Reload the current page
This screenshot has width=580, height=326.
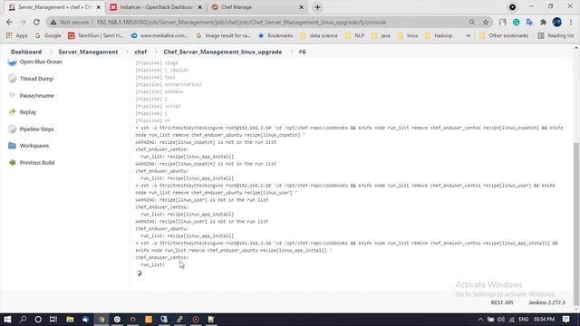pyautogui.click(x=36, y=22)
